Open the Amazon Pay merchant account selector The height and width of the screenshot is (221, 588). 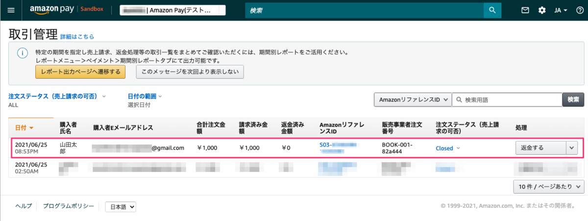point(172,10)
